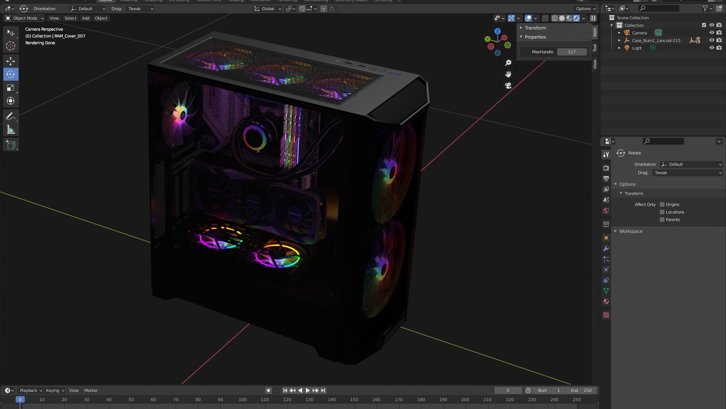Open the Add menu
This screenshot has width=726, height=409.
point(86,18)
